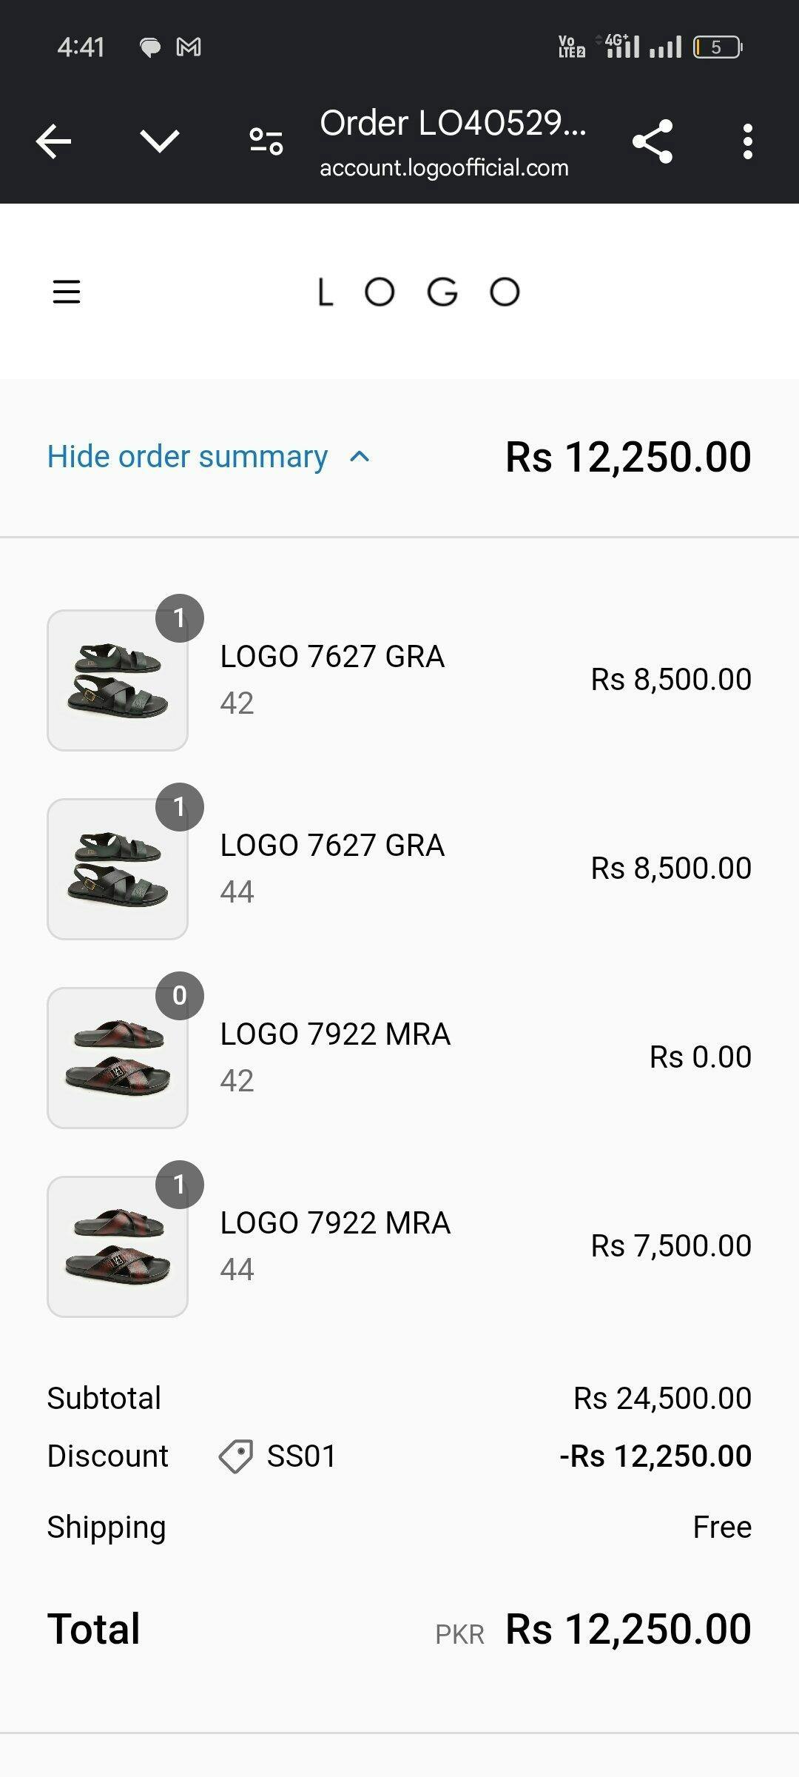Open LOGO 7627 GRA size 42 thumbnail

coord(118,680)
